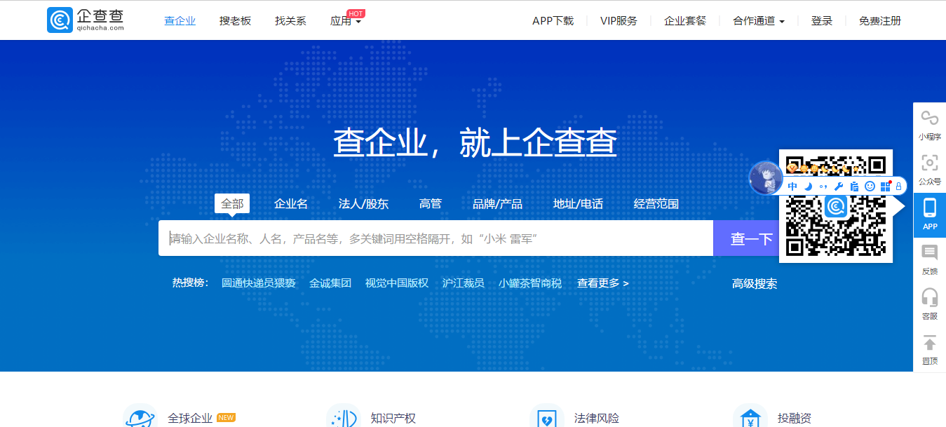Click the 查一下 search button
946x427 pixels.
point(752,238)
